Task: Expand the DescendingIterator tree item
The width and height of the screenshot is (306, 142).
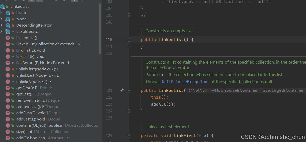Action: point(2,25)
